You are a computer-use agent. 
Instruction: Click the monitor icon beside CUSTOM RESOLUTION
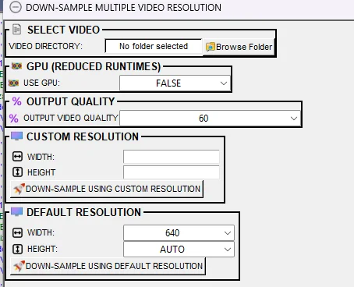16,136
